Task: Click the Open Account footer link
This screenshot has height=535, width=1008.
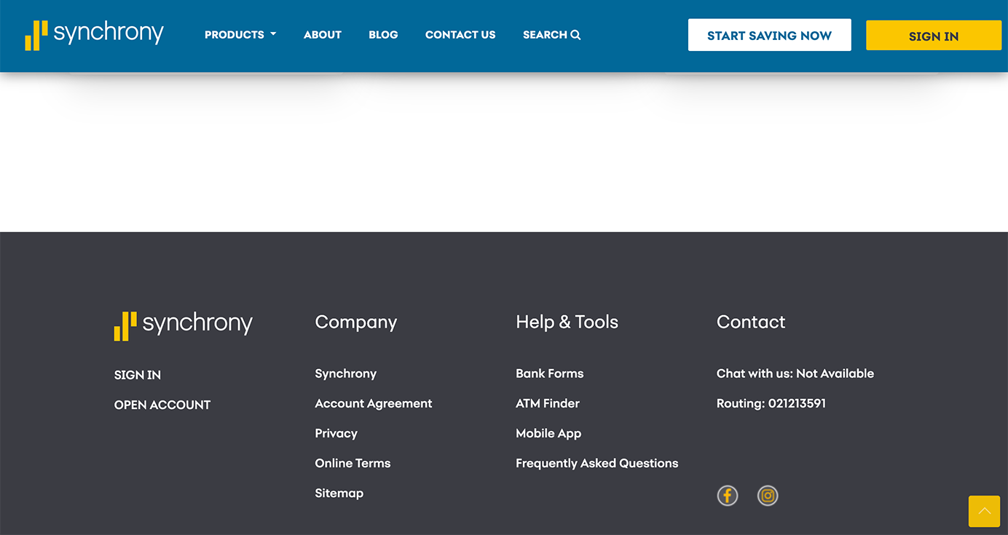Action: 162,405
